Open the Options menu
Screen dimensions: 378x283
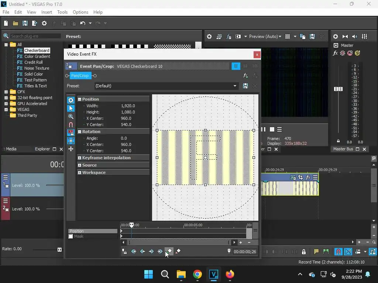tap(80, 12)
